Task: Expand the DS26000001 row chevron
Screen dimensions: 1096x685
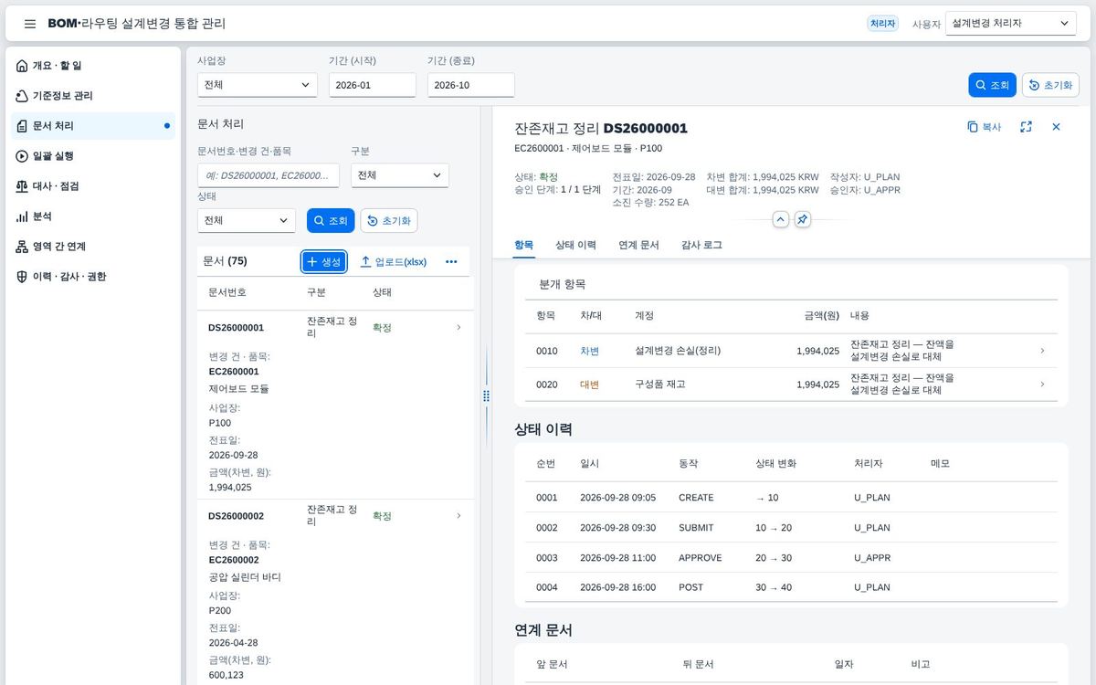Action: click(x=458, y=328)
